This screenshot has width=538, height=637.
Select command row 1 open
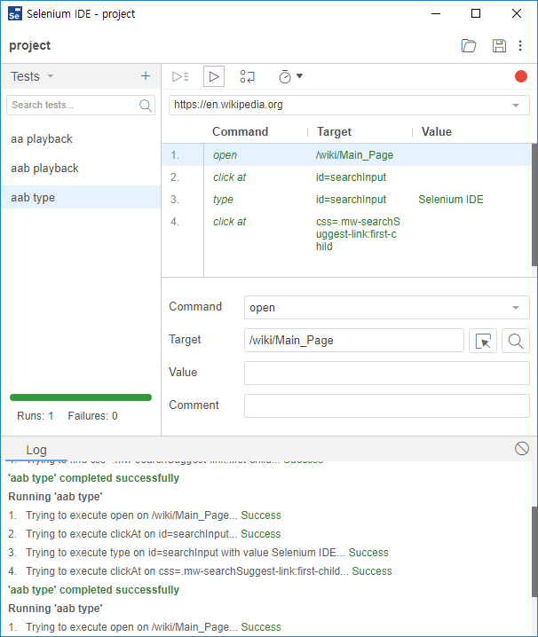pos(346,154)
